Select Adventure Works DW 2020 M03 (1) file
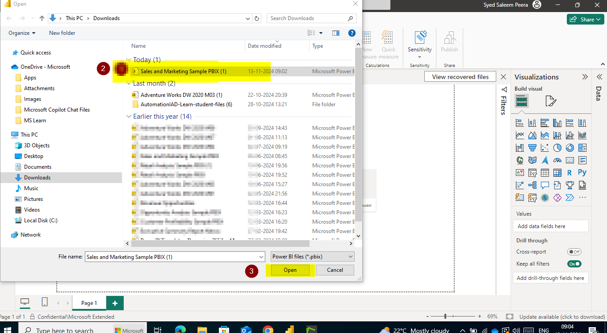Image resolution: width=607 pixels, height=333 pixels. (x=181, y=95)
